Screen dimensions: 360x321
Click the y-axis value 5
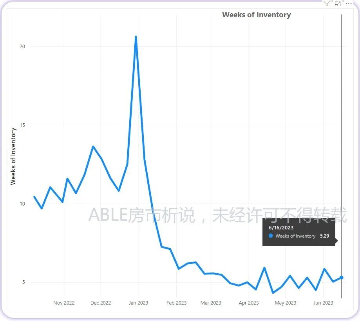[x=24, y=282]
